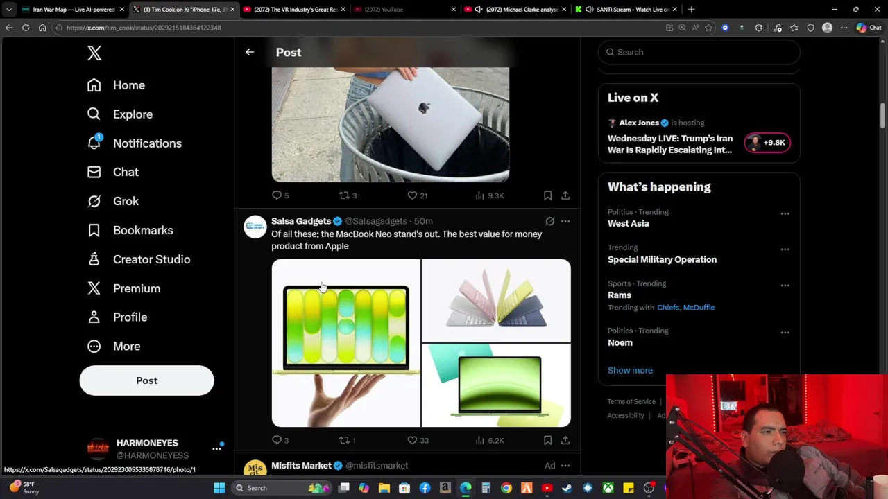
Task: Open Terms of Service link
Action: point(631,401)
